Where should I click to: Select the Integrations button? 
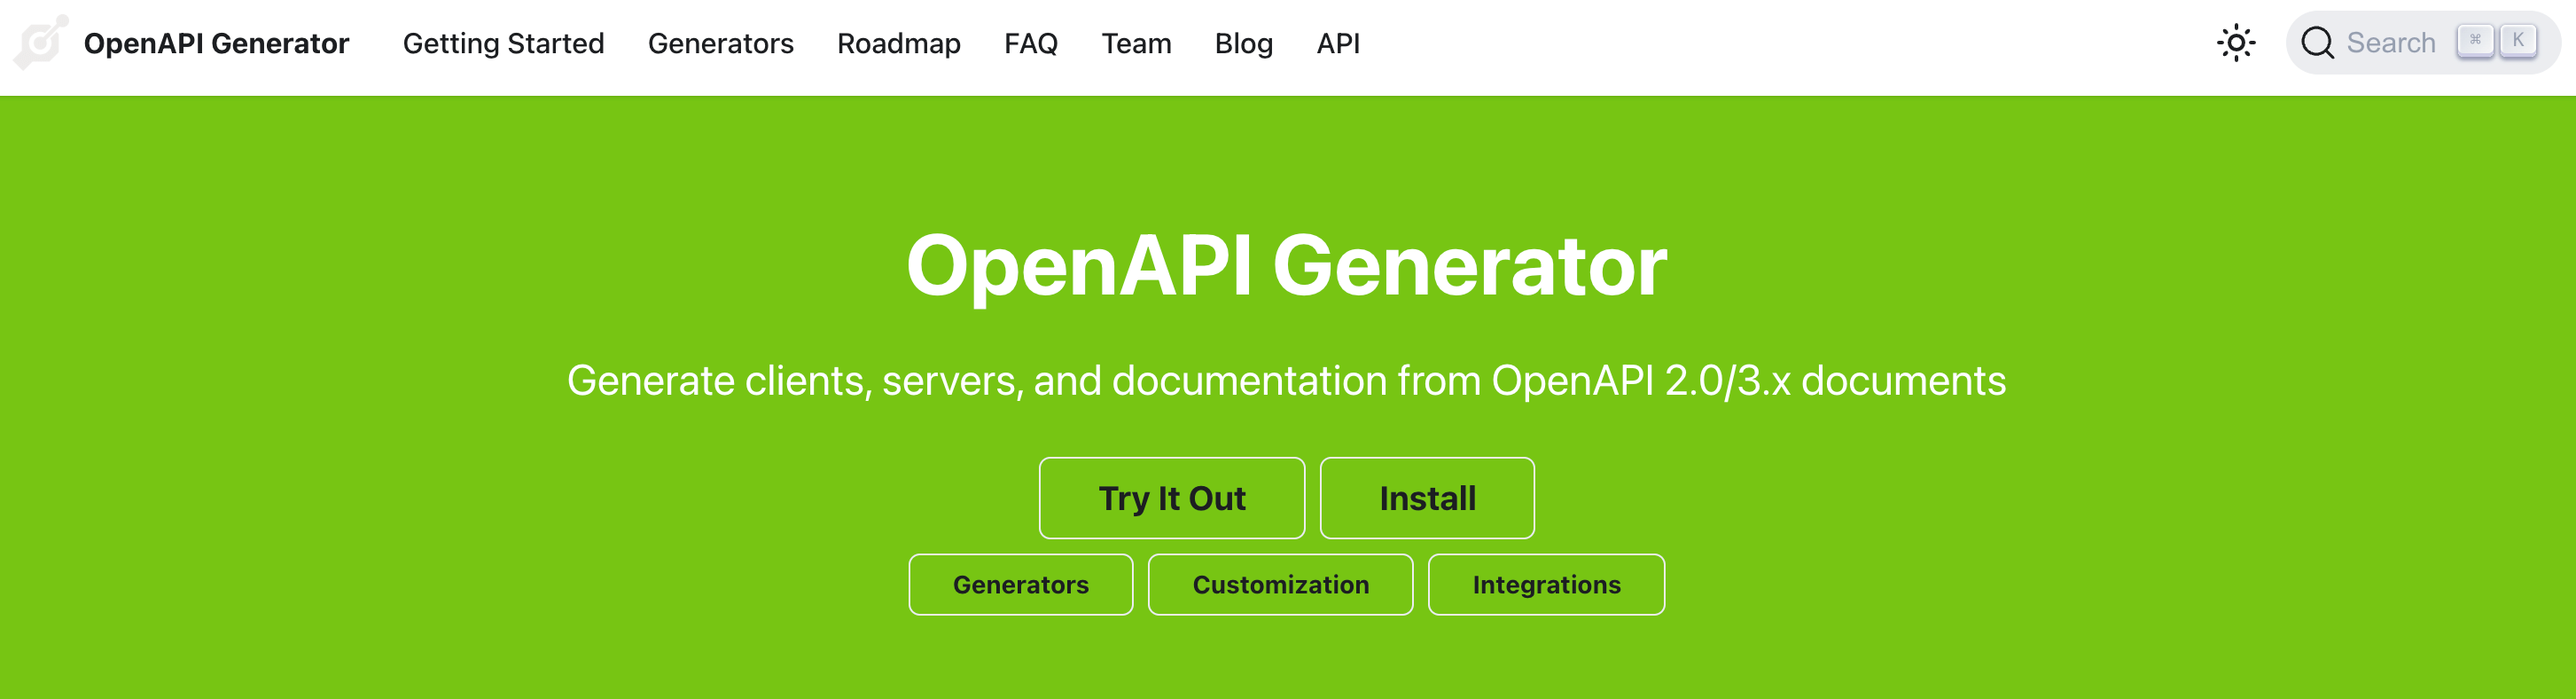click(1545, 585)
